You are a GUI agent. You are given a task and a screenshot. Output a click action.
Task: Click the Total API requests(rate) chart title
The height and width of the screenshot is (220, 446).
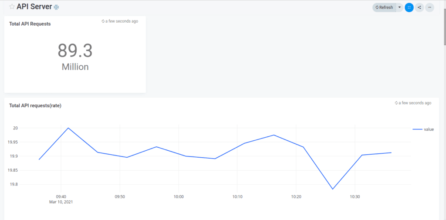pyautogui.click(x=35, y=105)
